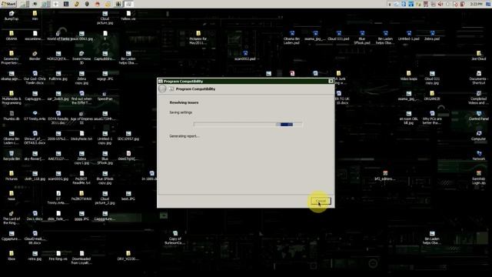The height and width of the screenshot is (277, 492).
Task: Select the Fire Ring.vis file
Action: (x=58, y=256)
